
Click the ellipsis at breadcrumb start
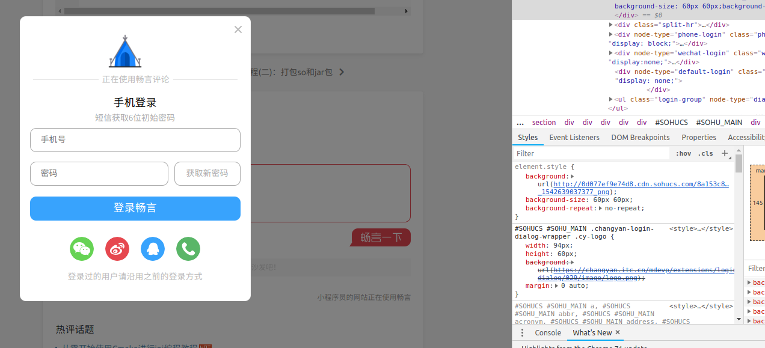(520, 122)
